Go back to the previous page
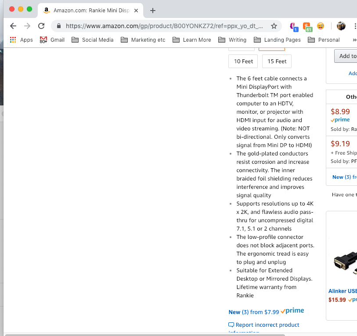Image resolution: width=357 pixels, height=336 pixels. coord(13,26)
